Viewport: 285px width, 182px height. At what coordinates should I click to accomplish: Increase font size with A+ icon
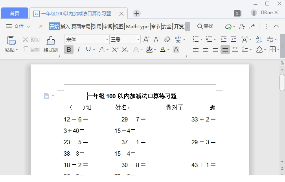click(147, 39)
